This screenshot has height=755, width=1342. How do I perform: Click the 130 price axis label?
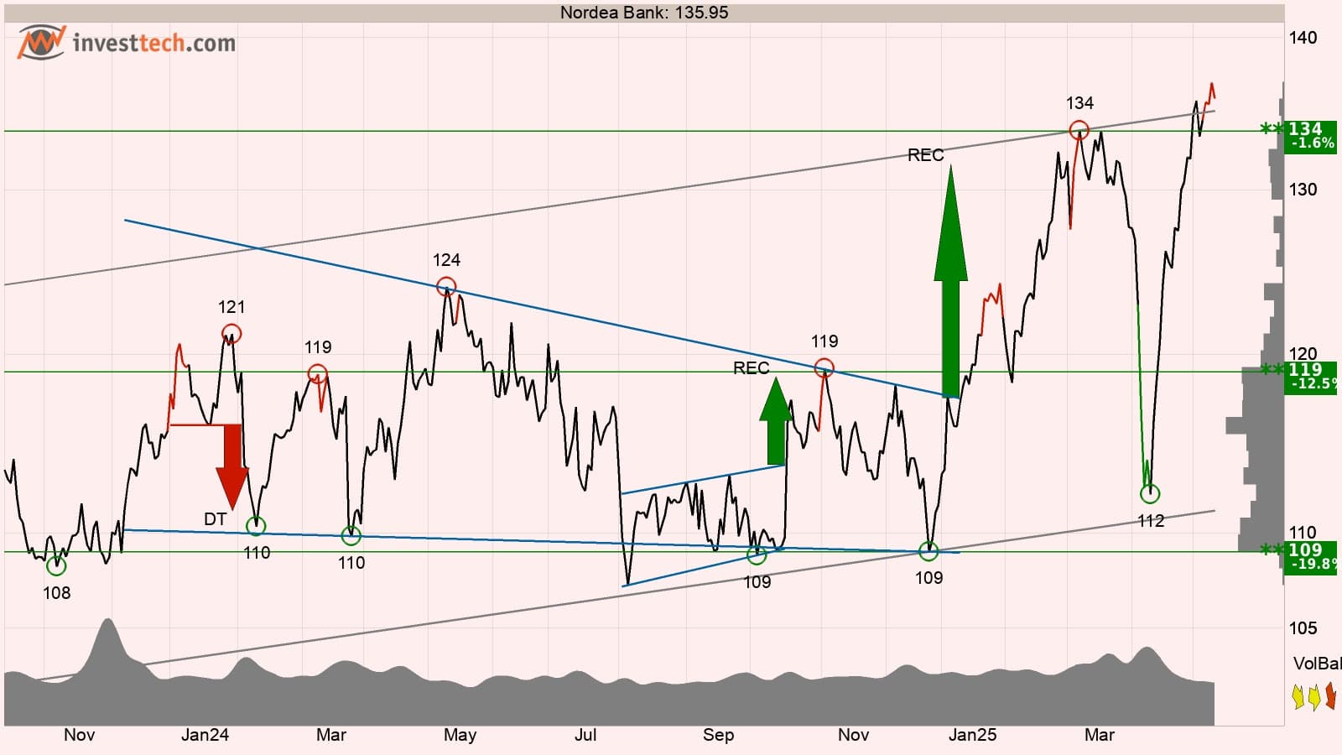[1303, 189]
